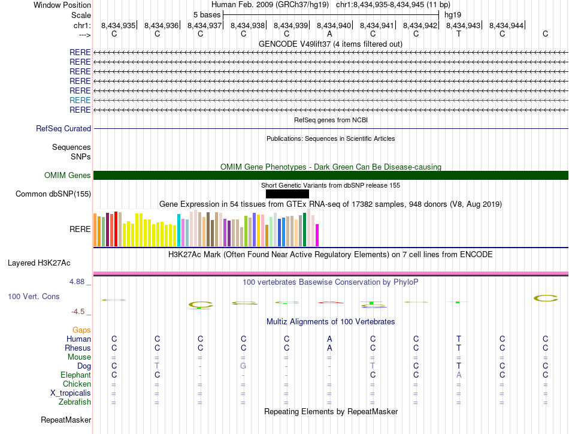The height and width of the screenshot is (434, 569).
Task: Open the Common dbSNP(155) track label
Action: click(53, 194)
